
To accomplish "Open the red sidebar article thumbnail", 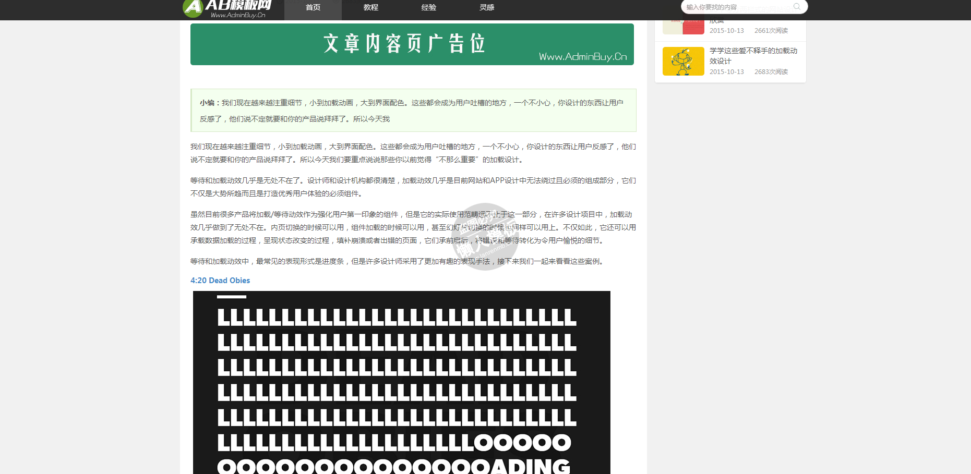I will [684, 27].
